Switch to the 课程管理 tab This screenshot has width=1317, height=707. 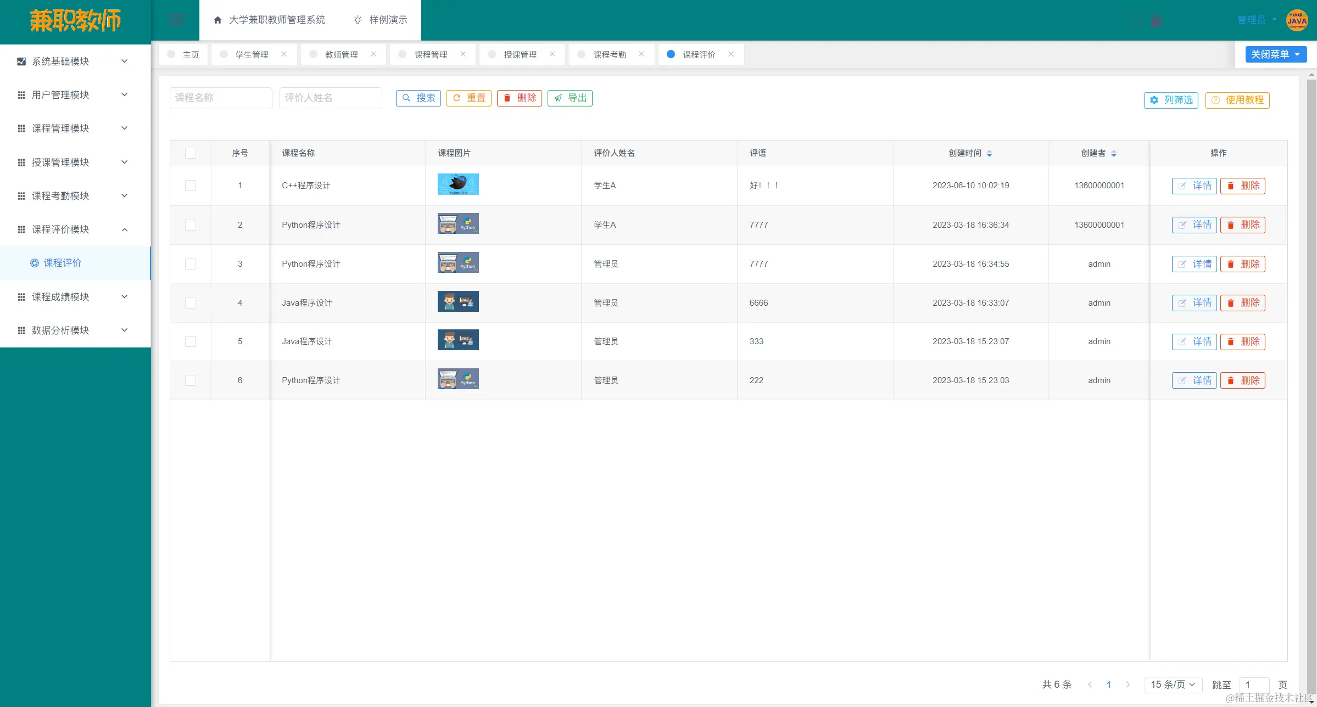[431, 54]
